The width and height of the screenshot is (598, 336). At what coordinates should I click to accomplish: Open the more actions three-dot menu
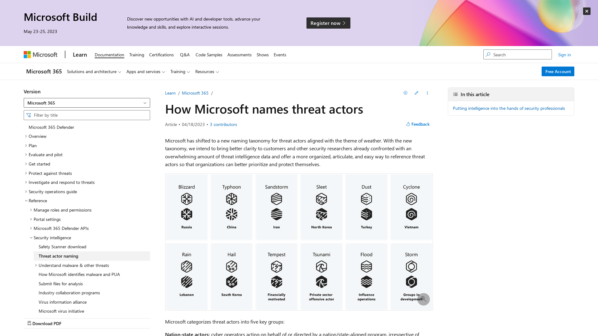click(427, 93)
